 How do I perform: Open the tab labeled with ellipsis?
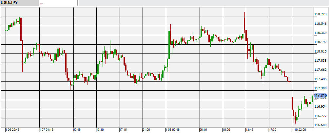point(58,3)
